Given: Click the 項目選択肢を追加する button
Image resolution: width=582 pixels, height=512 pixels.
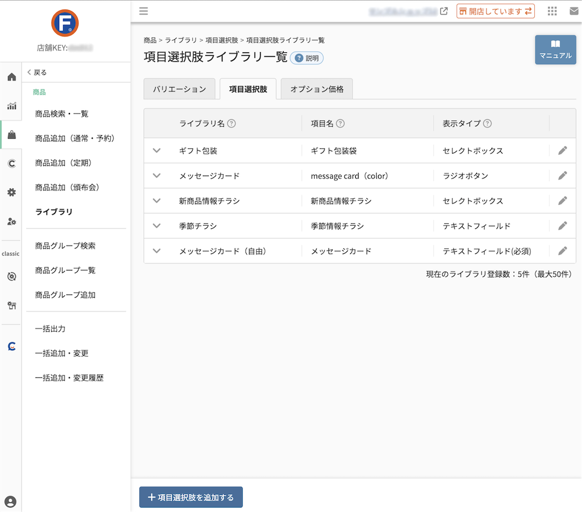Looking at the screenshot, I should (x=191, y=497).
